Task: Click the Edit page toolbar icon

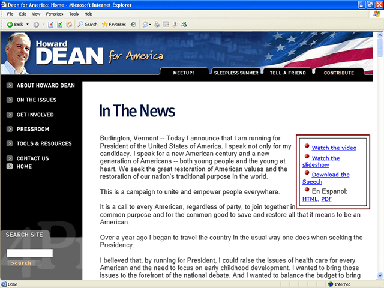Action: (166, 24)
